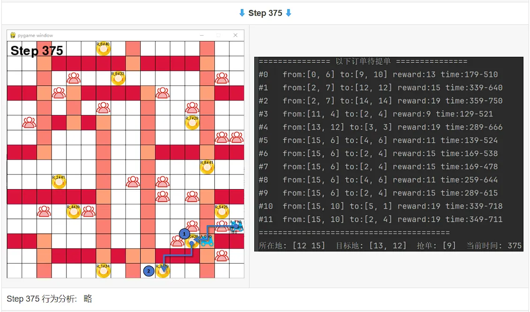
Task: Click the R_6#40 restaurant icon
Action: click(104, 49)
